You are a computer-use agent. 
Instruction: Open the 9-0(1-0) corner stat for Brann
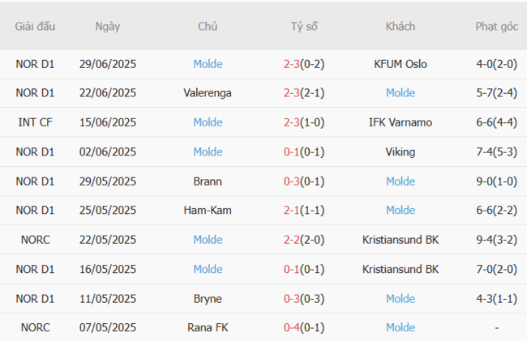click(x=497, y=181)
